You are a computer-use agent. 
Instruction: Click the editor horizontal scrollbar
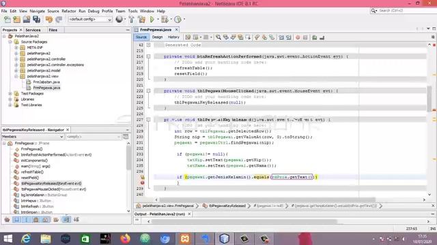[267, 199]
